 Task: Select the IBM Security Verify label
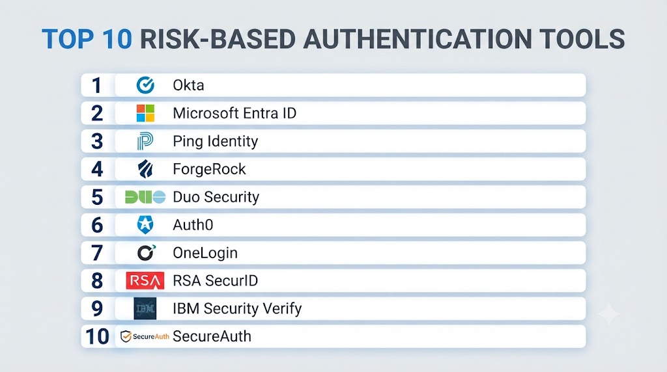[237, 309]
